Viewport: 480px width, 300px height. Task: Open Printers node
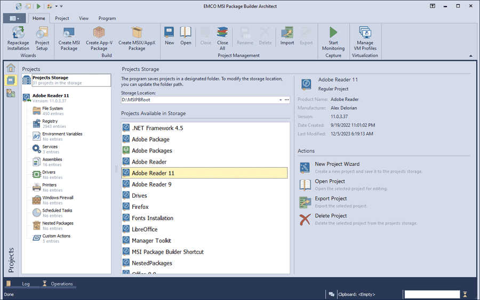click(x=47, y=188)
